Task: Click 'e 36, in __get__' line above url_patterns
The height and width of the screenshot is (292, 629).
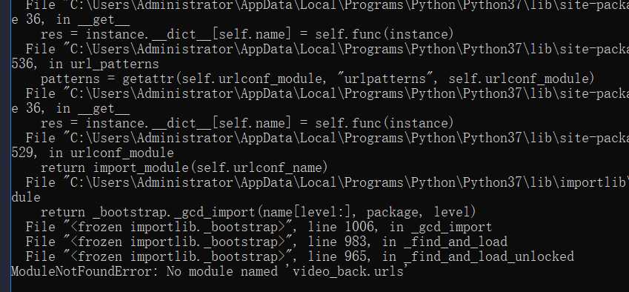Action: [x=70, y=19]
